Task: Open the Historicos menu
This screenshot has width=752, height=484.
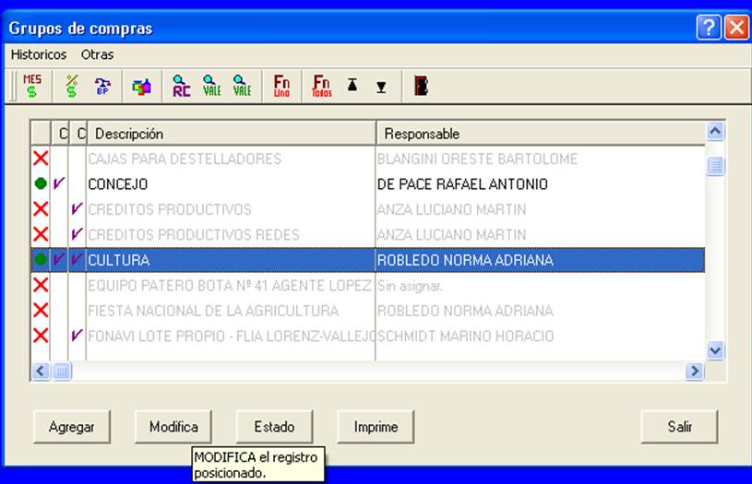Action: click(x=39, y=54)
